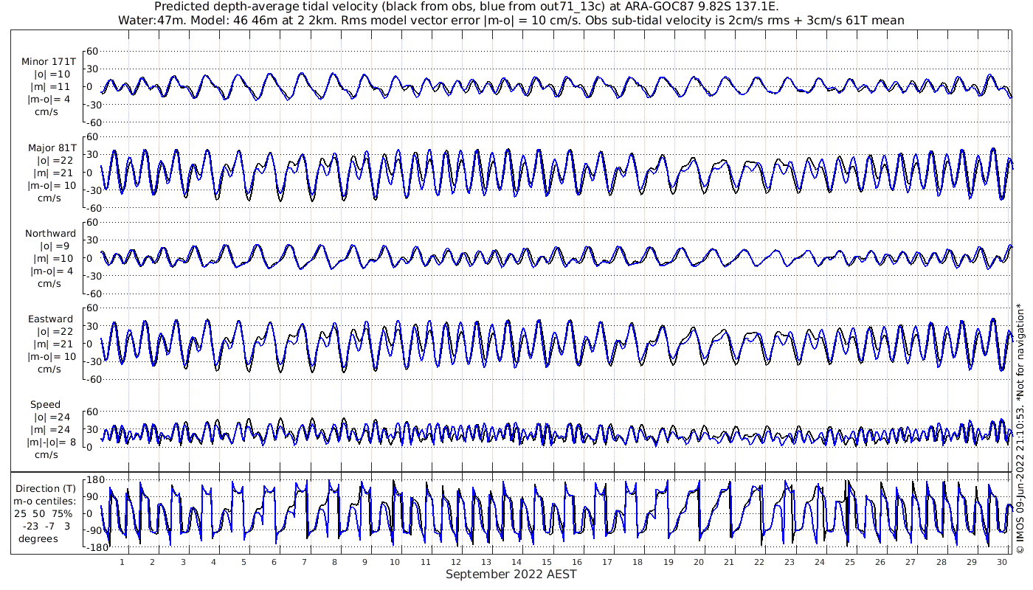Click '|m| =11' under Minor 171T
This screenshot has height=590, width=1033.
click(51, 87)
